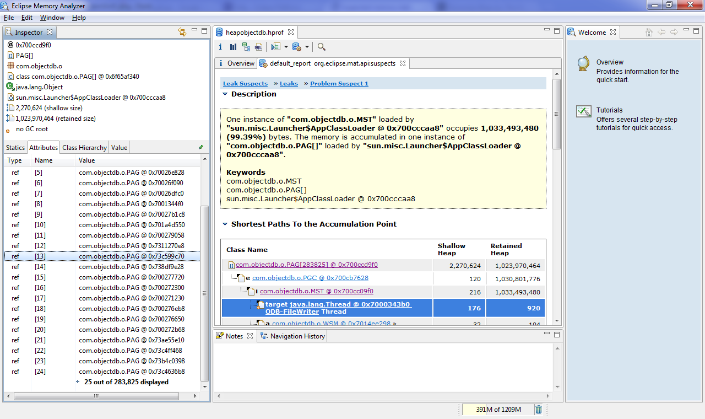This screenshot has height=419, width=705.
Task: Select attribute row [5] PAG @ 0x70026e828
Action: point(102,173)
